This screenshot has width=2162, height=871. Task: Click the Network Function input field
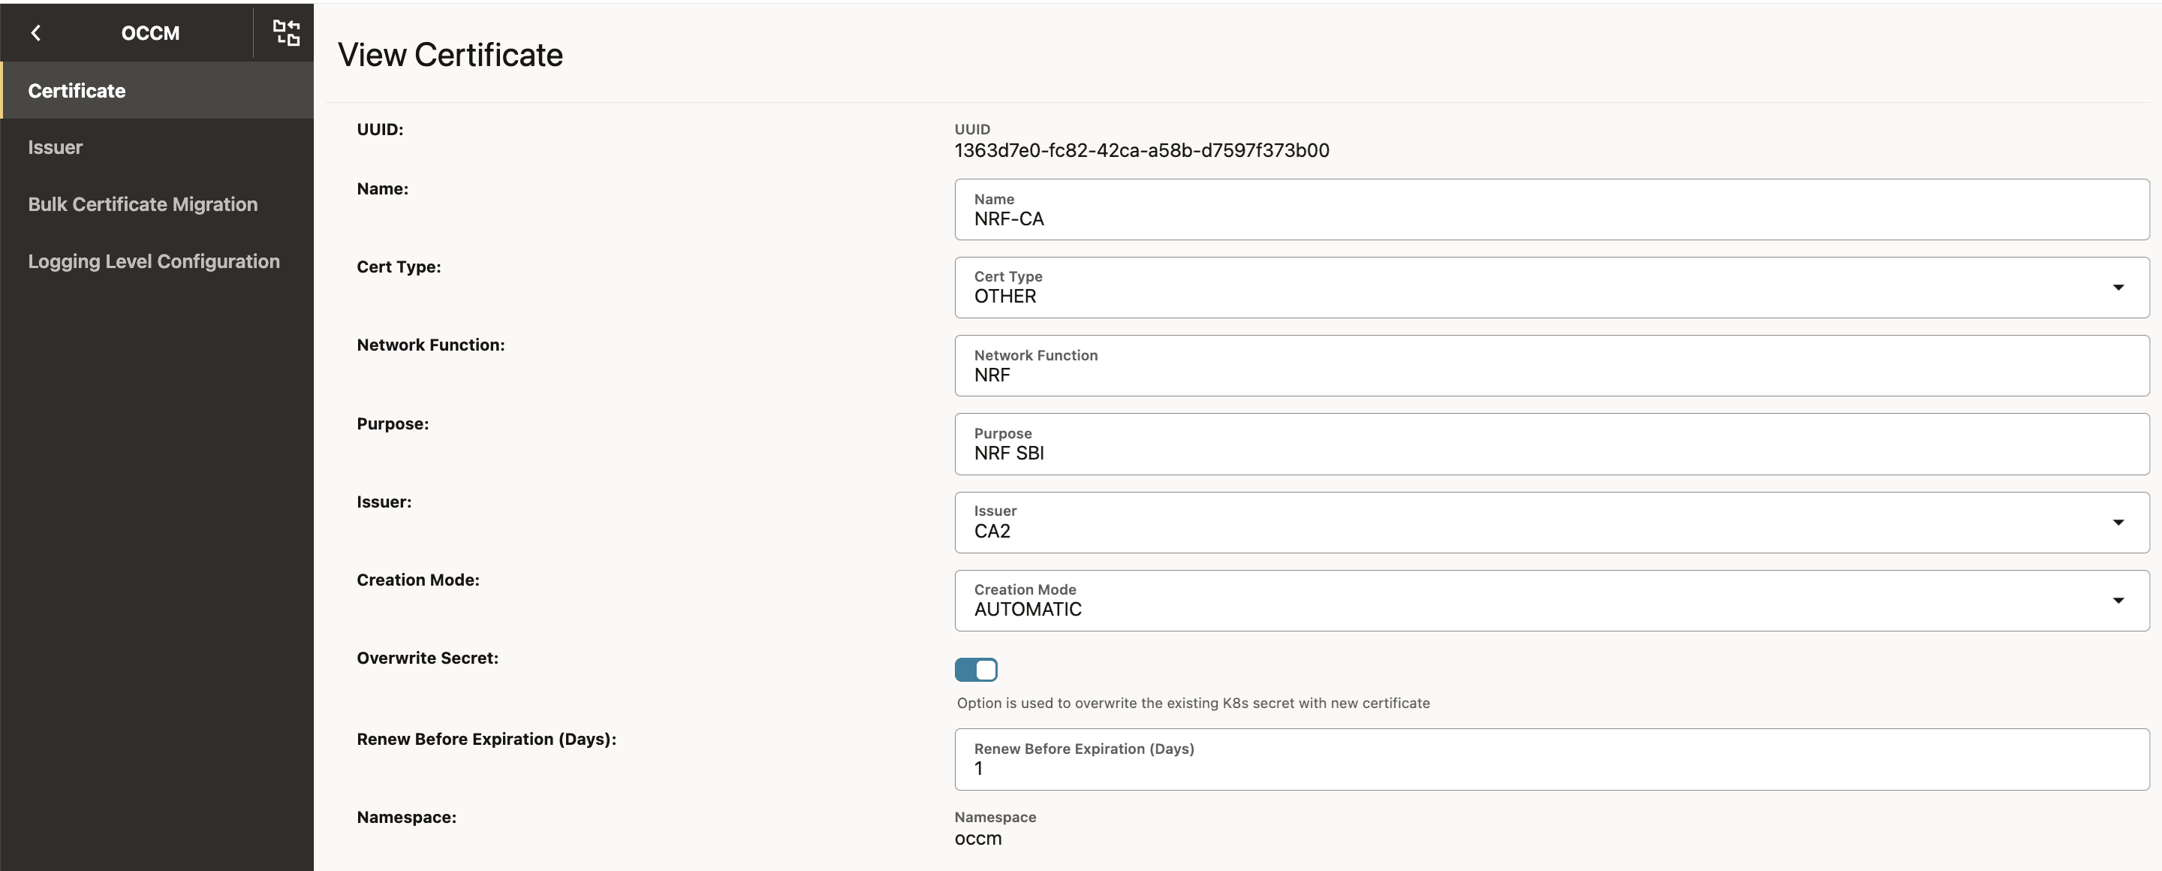point(1551,366)
